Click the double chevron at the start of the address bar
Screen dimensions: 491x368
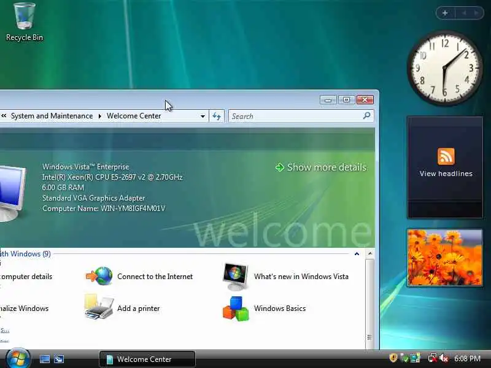tap(4, 116)
